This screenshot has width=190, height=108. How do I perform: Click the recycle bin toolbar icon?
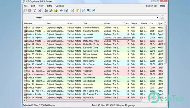(65, 11)
